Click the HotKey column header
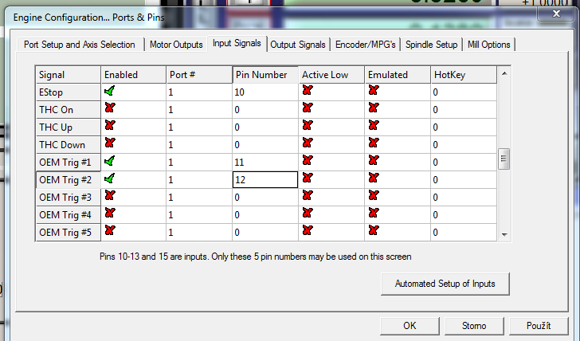Screen dimensions: 580x341 (x=464, y=75)
